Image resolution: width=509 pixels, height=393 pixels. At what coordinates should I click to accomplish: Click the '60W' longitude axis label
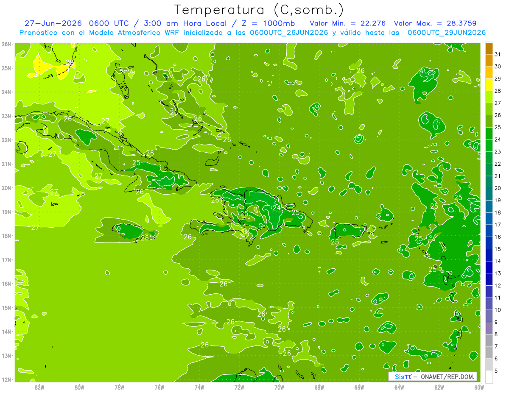tap(479, 387)
